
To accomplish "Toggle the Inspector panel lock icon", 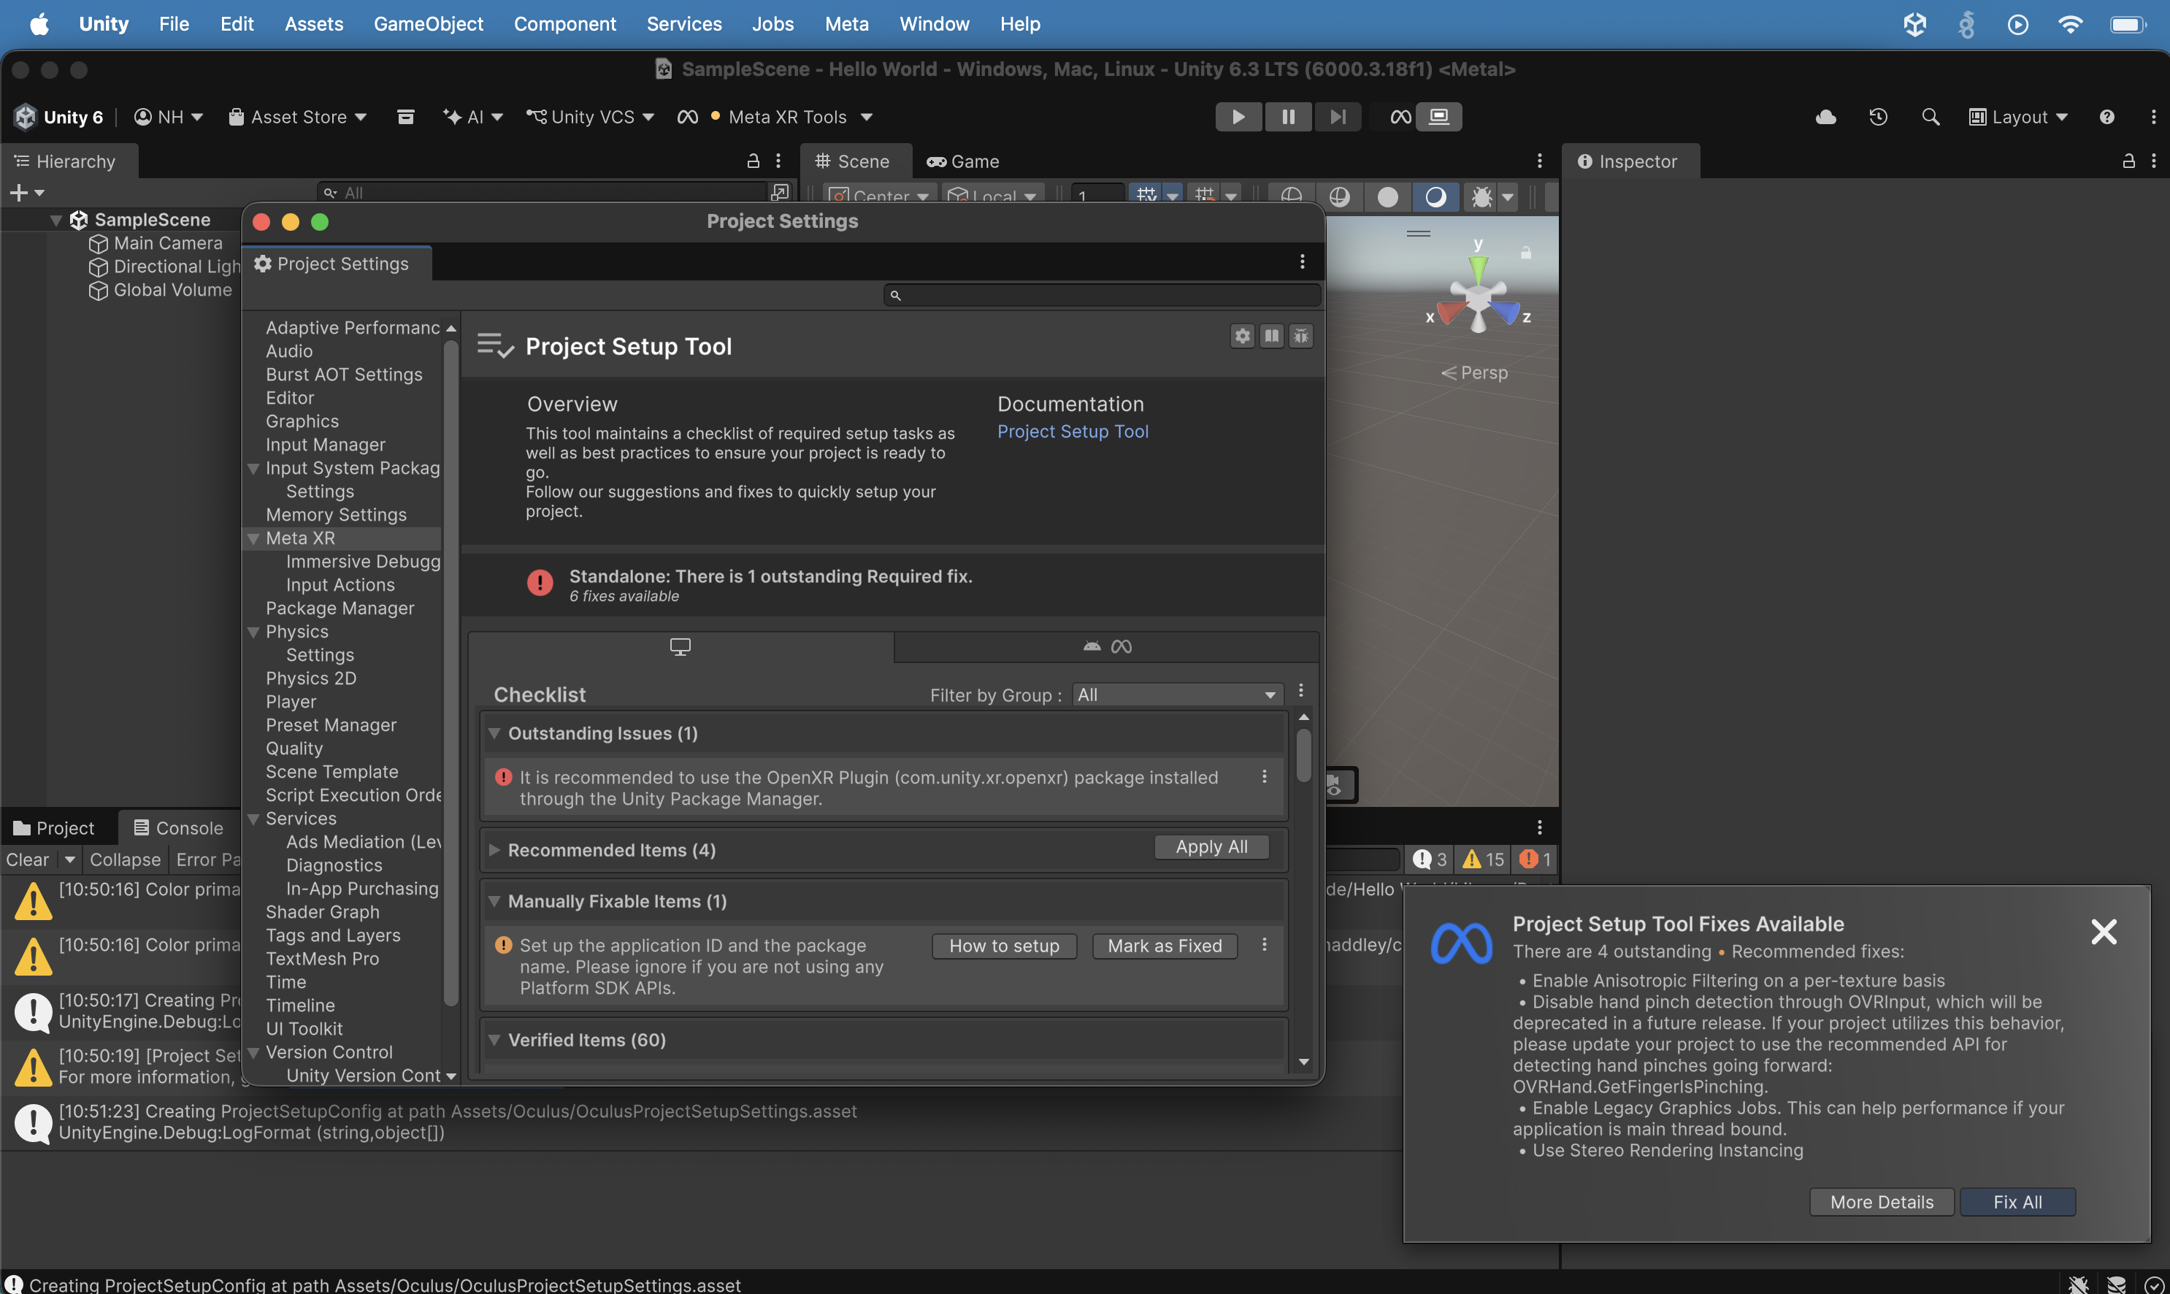I will (x=2128, y=161).
